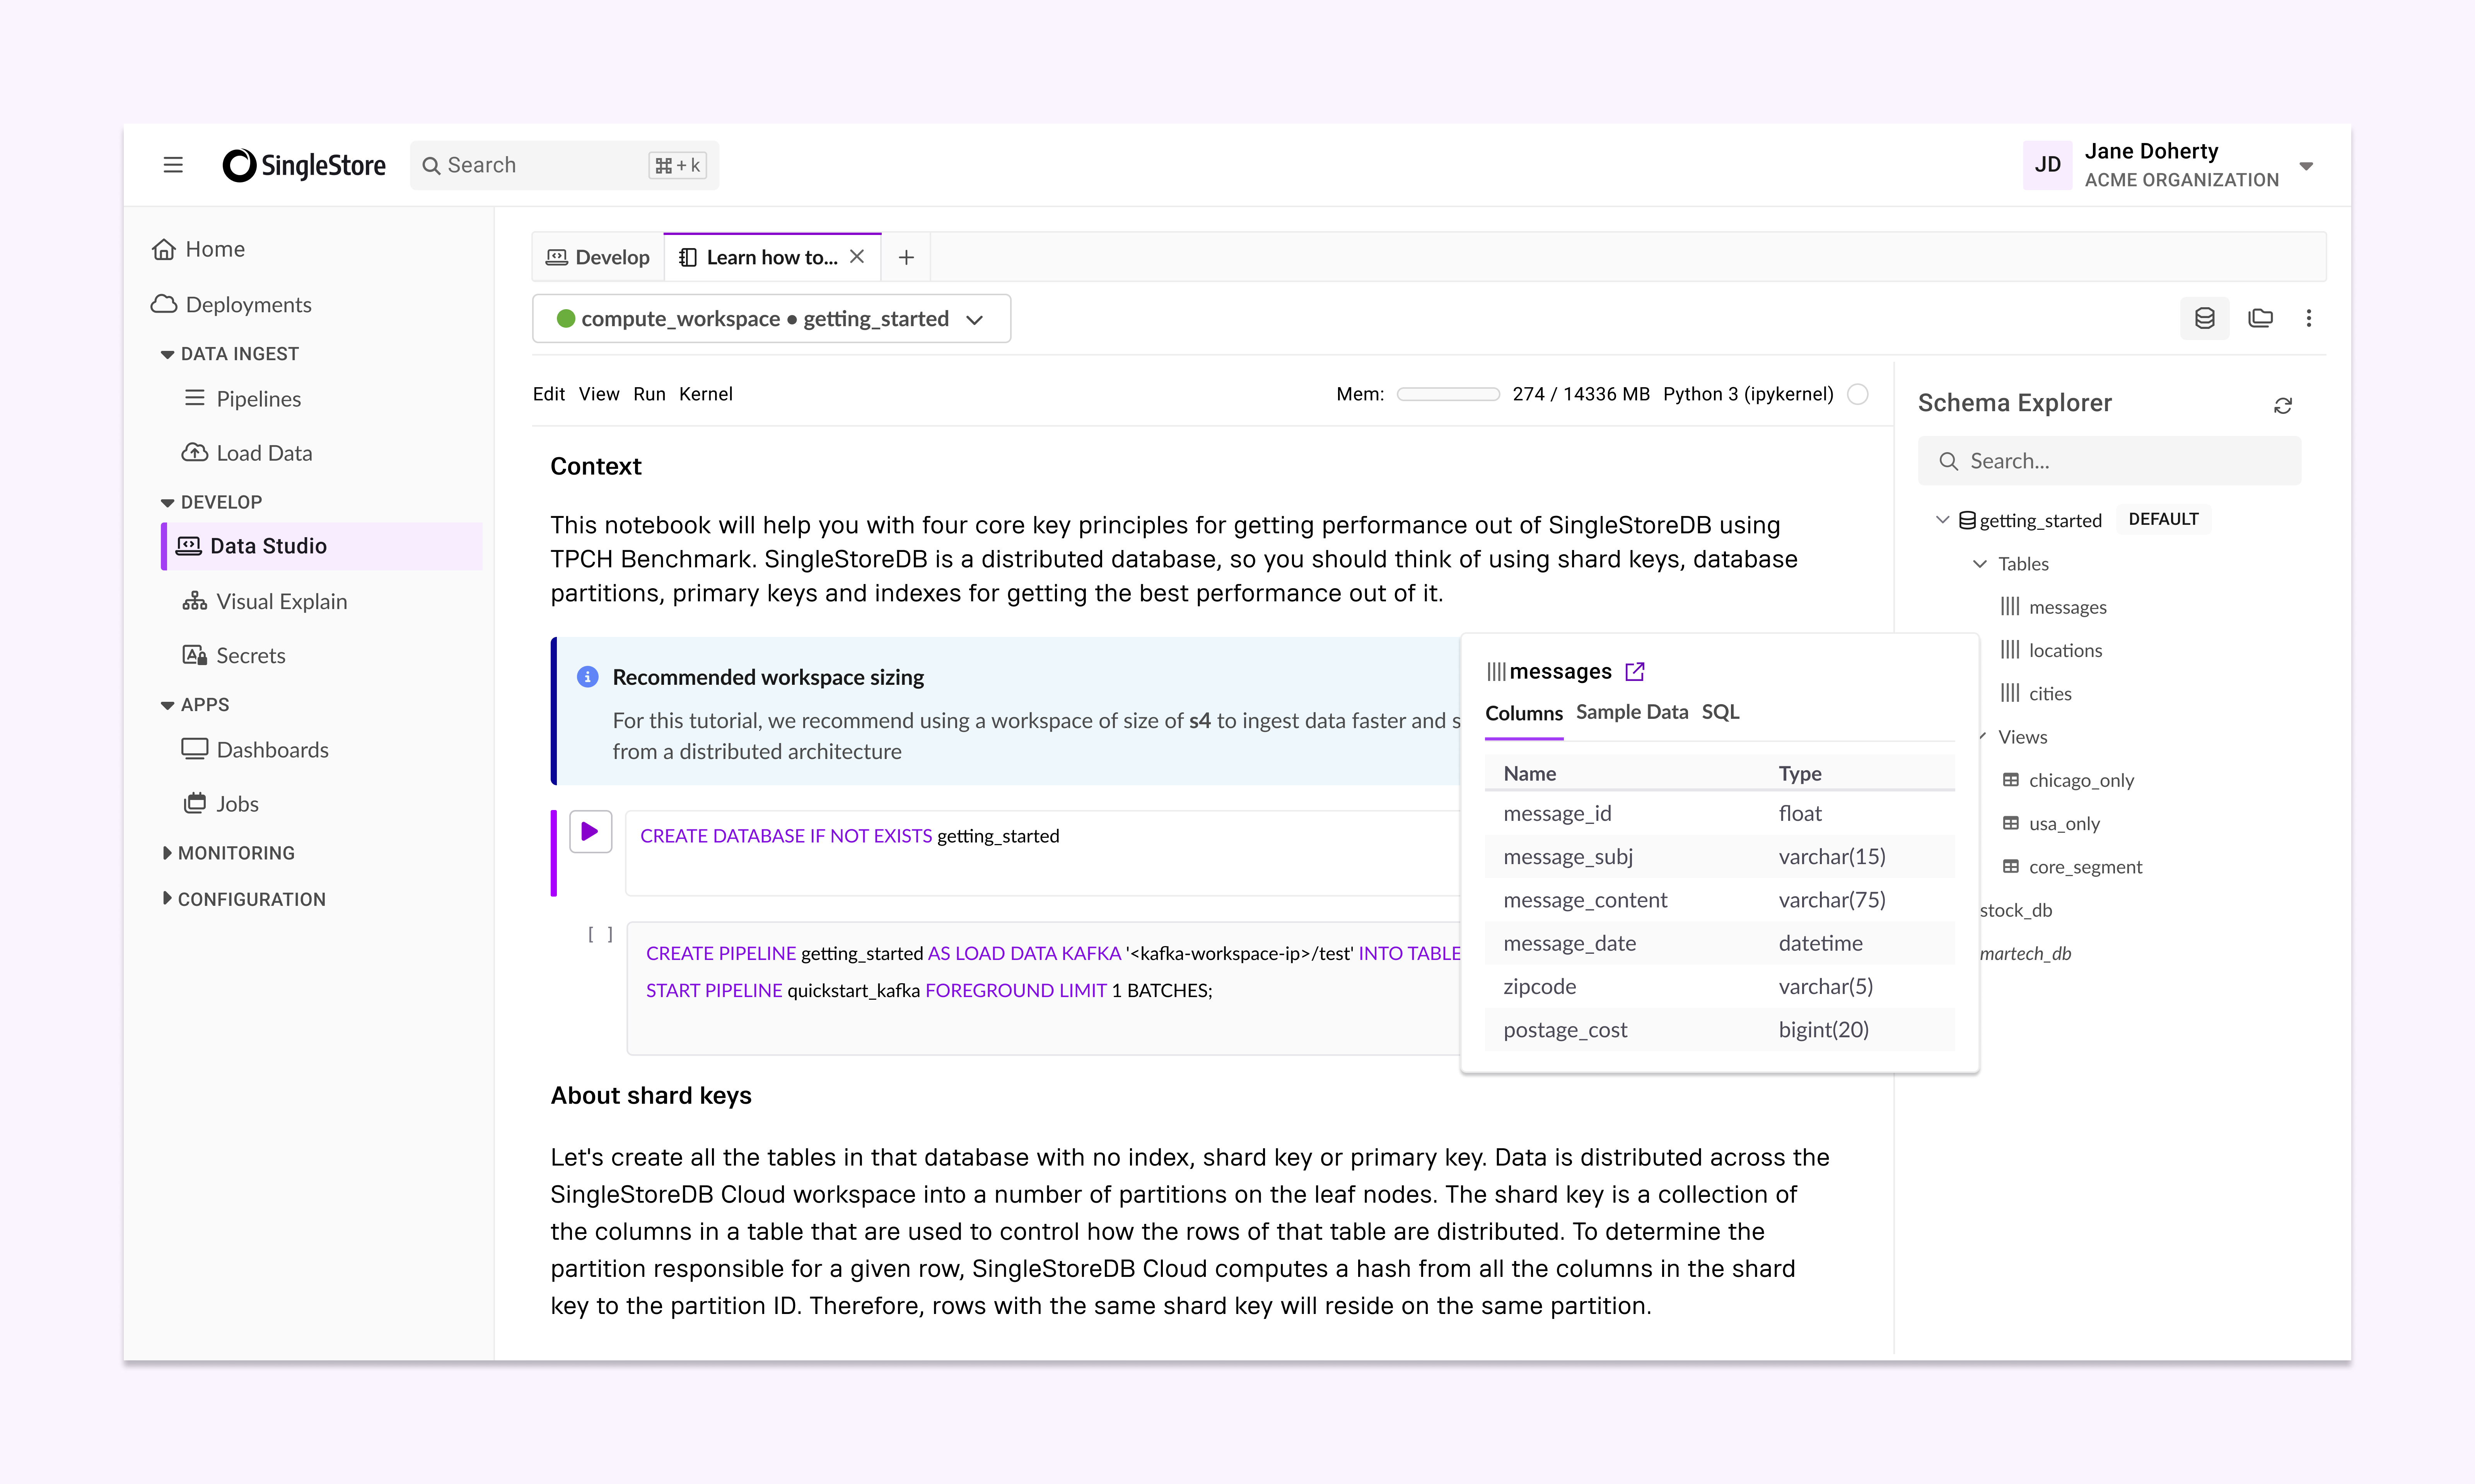Open messages table via external link icon
2475x1484 pixels.
[x=1636, y=671]
